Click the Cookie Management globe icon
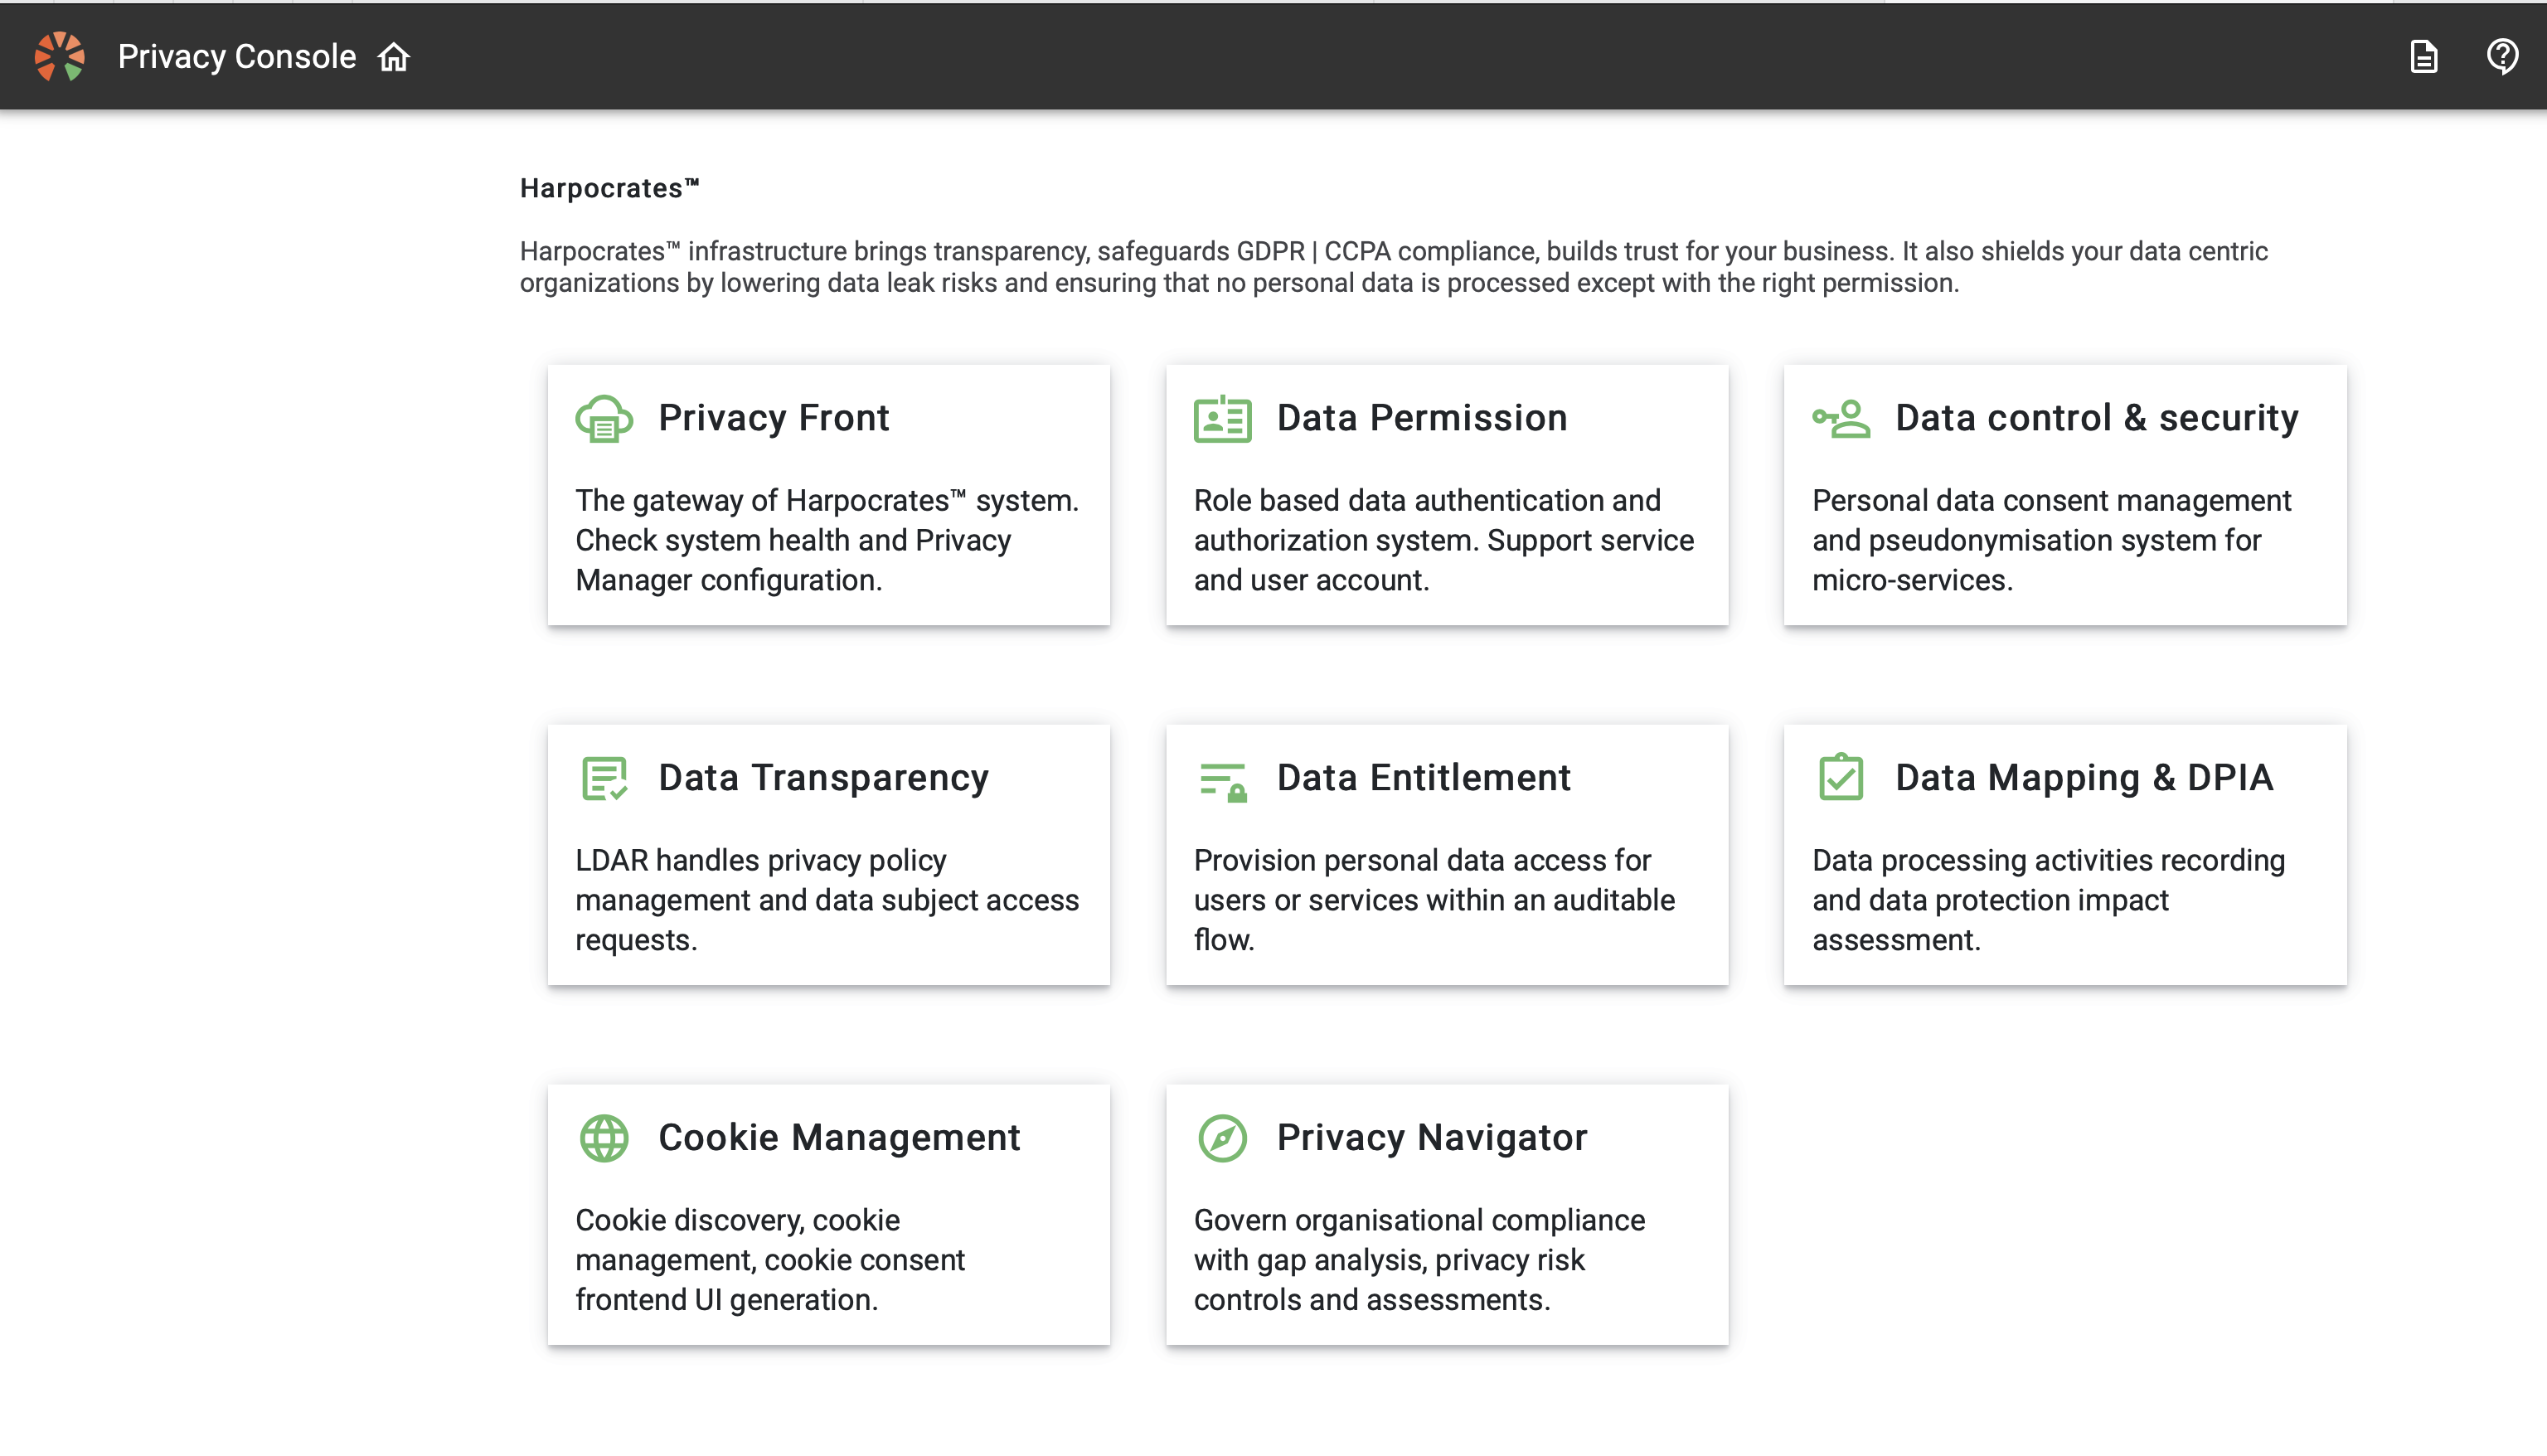 coord(604,1138)
